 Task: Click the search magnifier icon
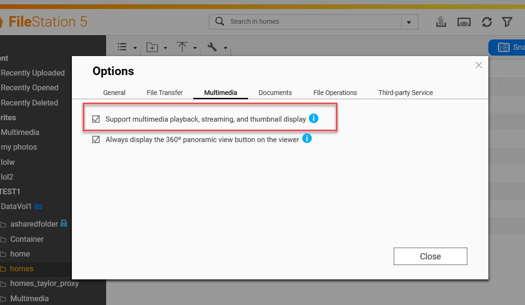pyautogui.click(x=219, y=21)
